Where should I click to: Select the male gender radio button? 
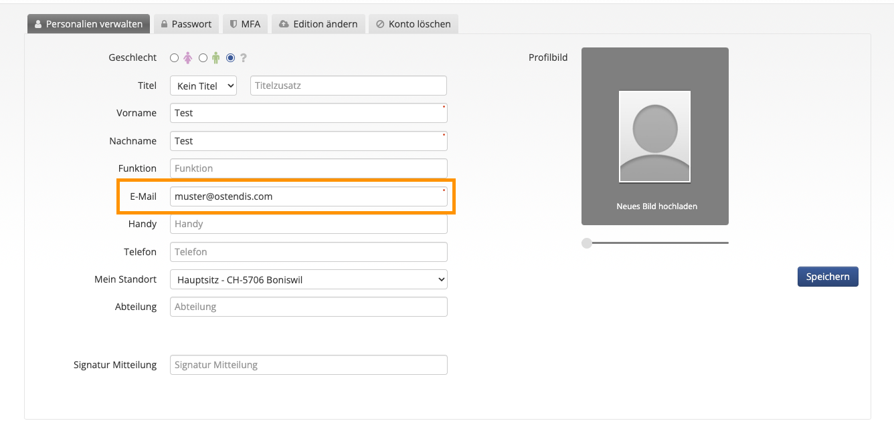click(x=203, y=58)
